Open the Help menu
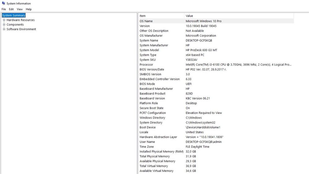Image resolution: width=309 pixels, height=174 pixels. [x=28, y=9]
